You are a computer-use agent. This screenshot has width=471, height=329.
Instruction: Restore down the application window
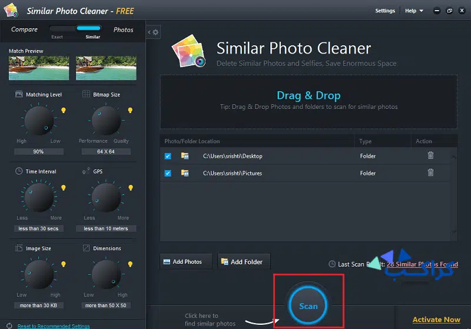click(449, 11)
